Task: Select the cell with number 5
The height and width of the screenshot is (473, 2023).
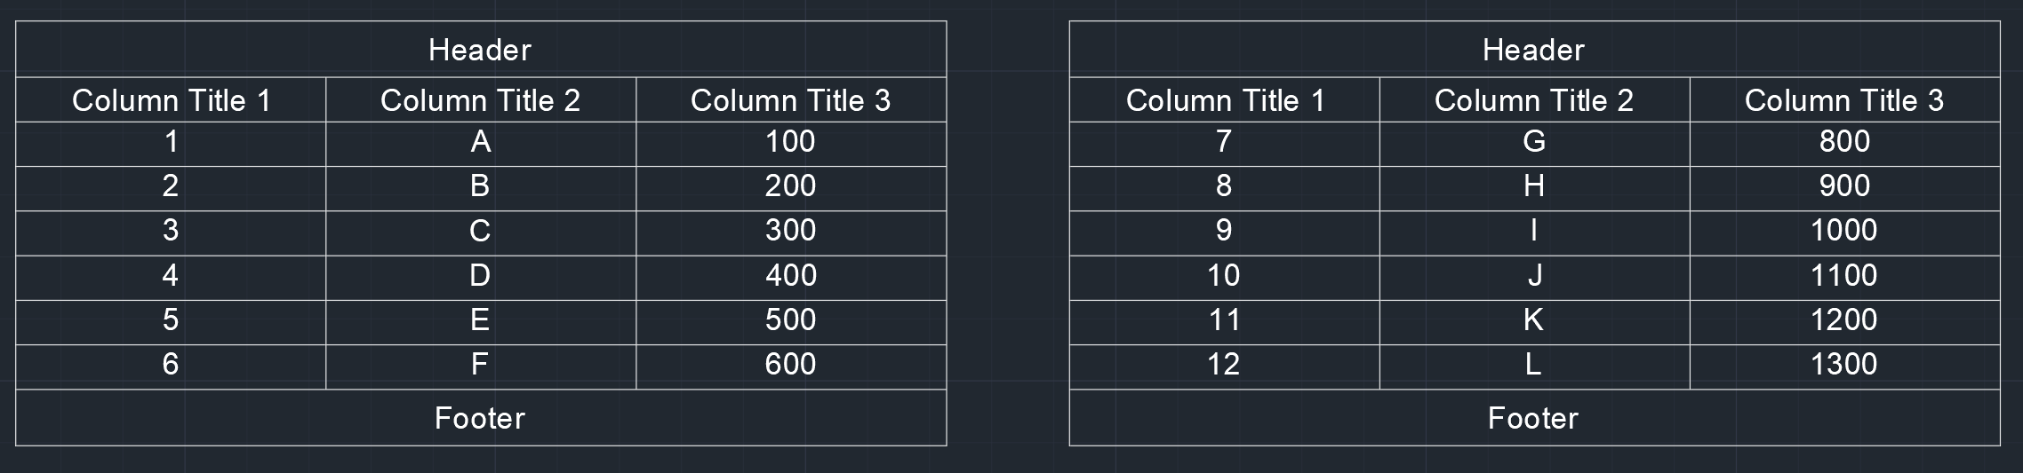Action: point(171,320)
